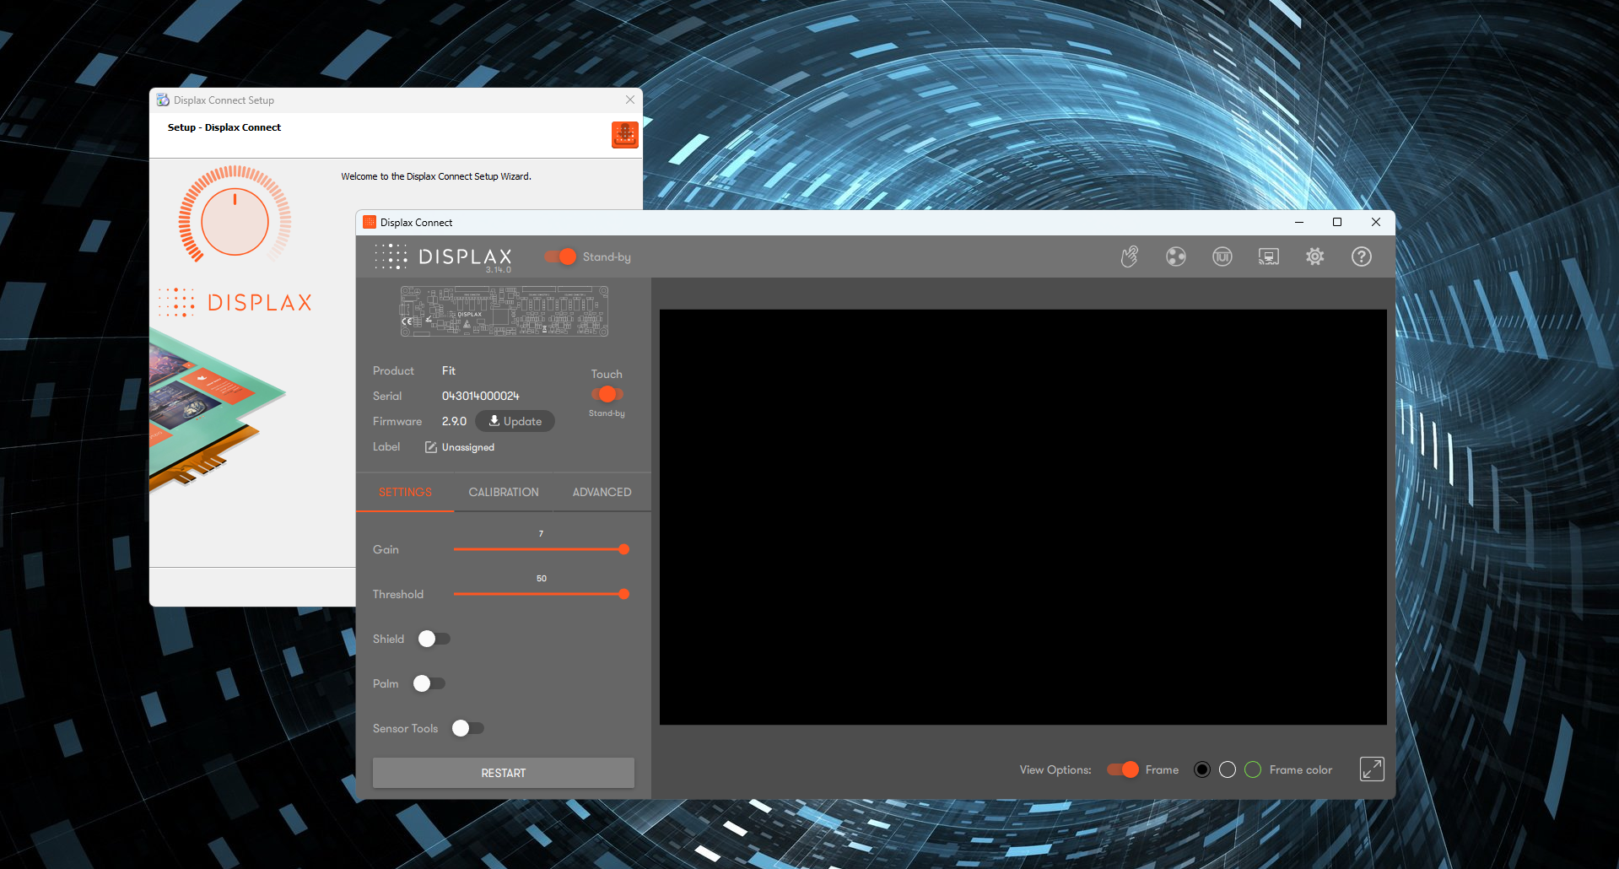Switch to the SETTINGS tab
The height and width of the screenshot is (869, 1619).
tap(405, 492)
